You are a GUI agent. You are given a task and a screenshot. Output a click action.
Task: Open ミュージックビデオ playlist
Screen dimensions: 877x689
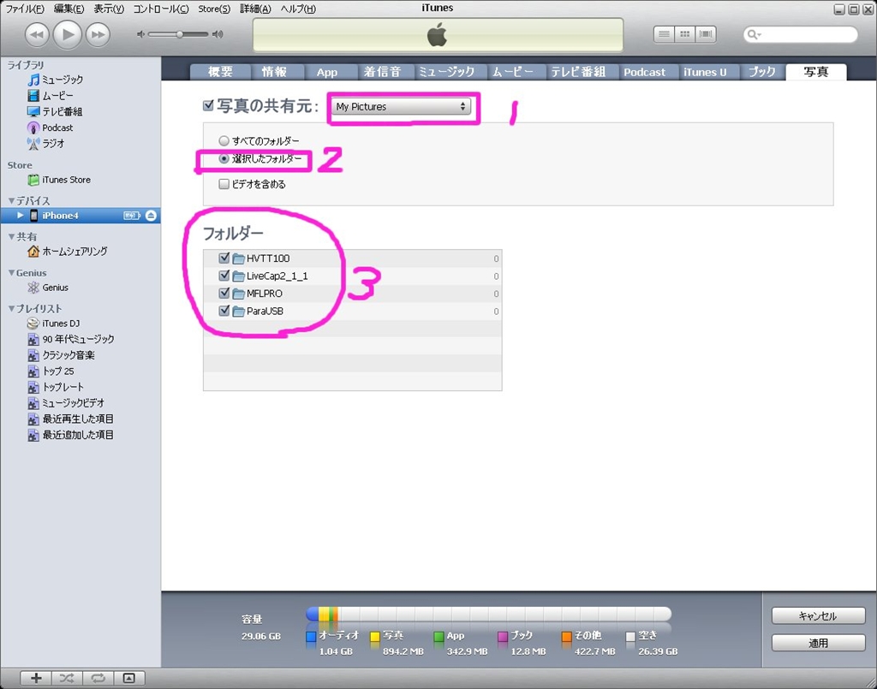[66, 403]
